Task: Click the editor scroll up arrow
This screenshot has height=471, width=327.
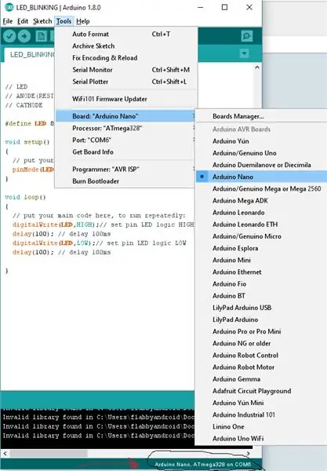Action: pyautogui.click(x=257, y=68)
